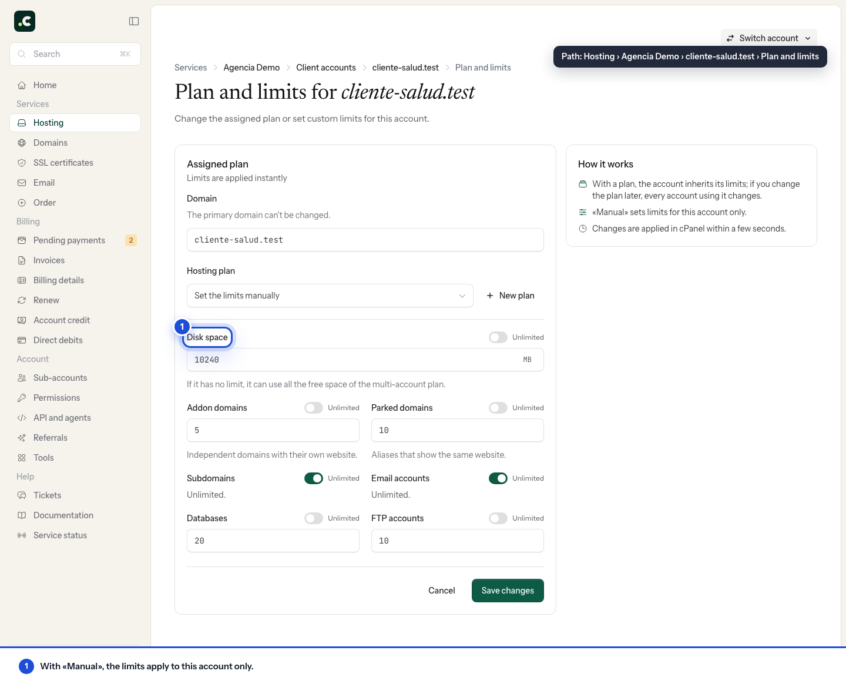Click the Pending payments icon

[x=22, y=240]
